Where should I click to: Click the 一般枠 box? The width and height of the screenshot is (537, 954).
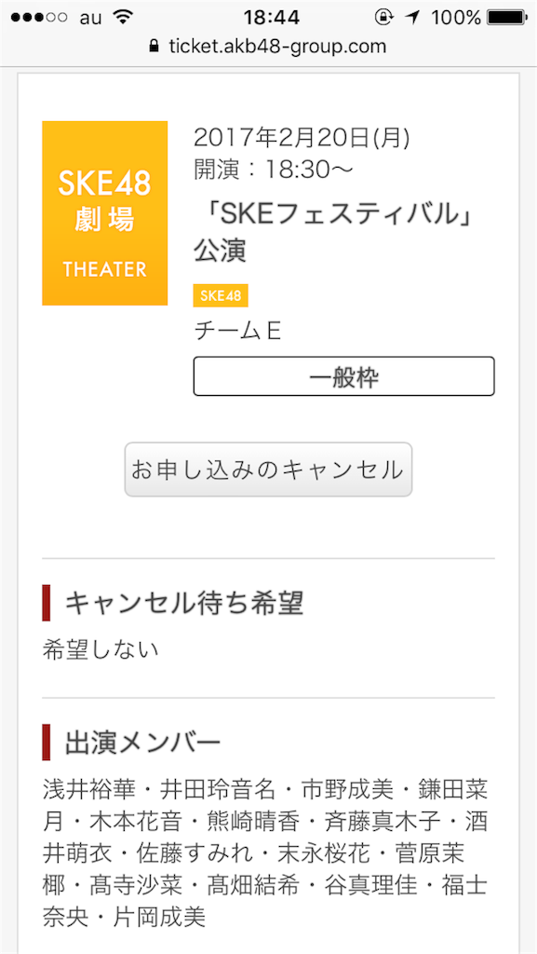pos(343,376)
